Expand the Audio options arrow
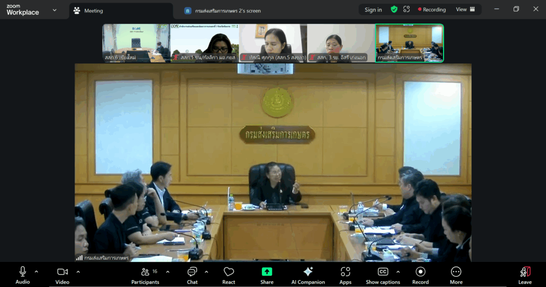 [x=36, y=272]
